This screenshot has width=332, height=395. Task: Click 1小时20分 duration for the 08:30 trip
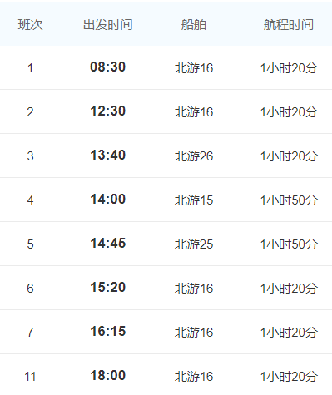(289, 68)
